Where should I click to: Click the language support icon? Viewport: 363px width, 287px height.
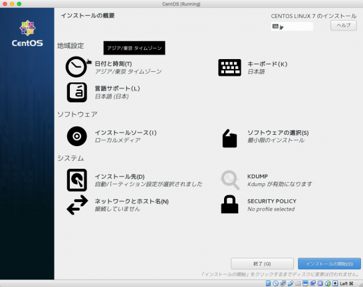click(x=77, y=92)
